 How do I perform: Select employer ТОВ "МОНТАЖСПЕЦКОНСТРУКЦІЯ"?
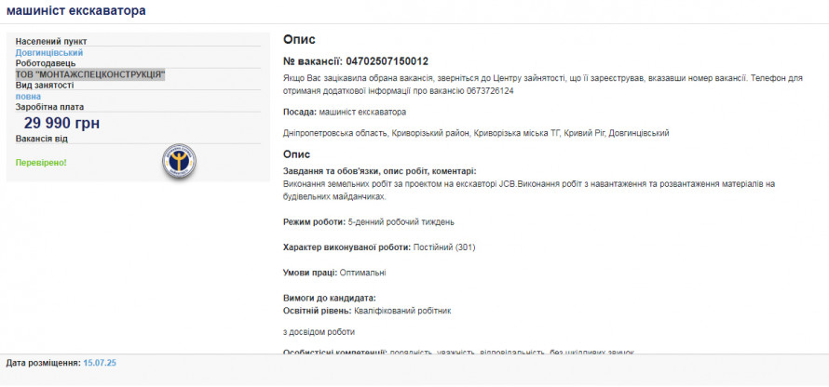[90, 74]
